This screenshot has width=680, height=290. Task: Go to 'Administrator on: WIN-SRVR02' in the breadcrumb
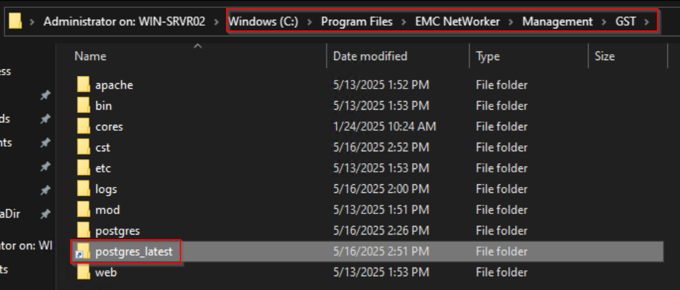click(124, 21)
